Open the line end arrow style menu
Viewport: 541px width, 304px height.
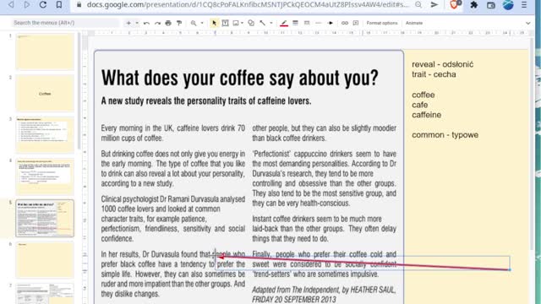coord(331,23)
